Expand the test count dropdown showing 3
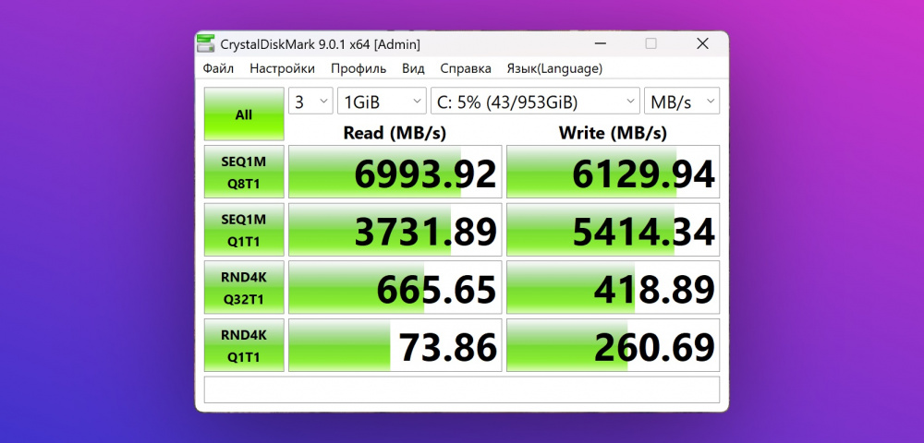The height and width of the screenshot is (443, 924). tap(310, 102)
